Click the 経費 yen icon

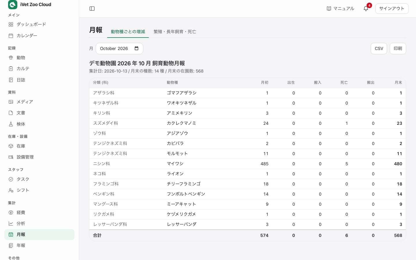point(11,212)
